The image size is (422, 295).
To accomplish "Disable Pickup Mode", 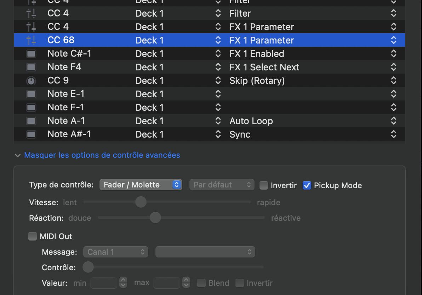I will (307, 185).
